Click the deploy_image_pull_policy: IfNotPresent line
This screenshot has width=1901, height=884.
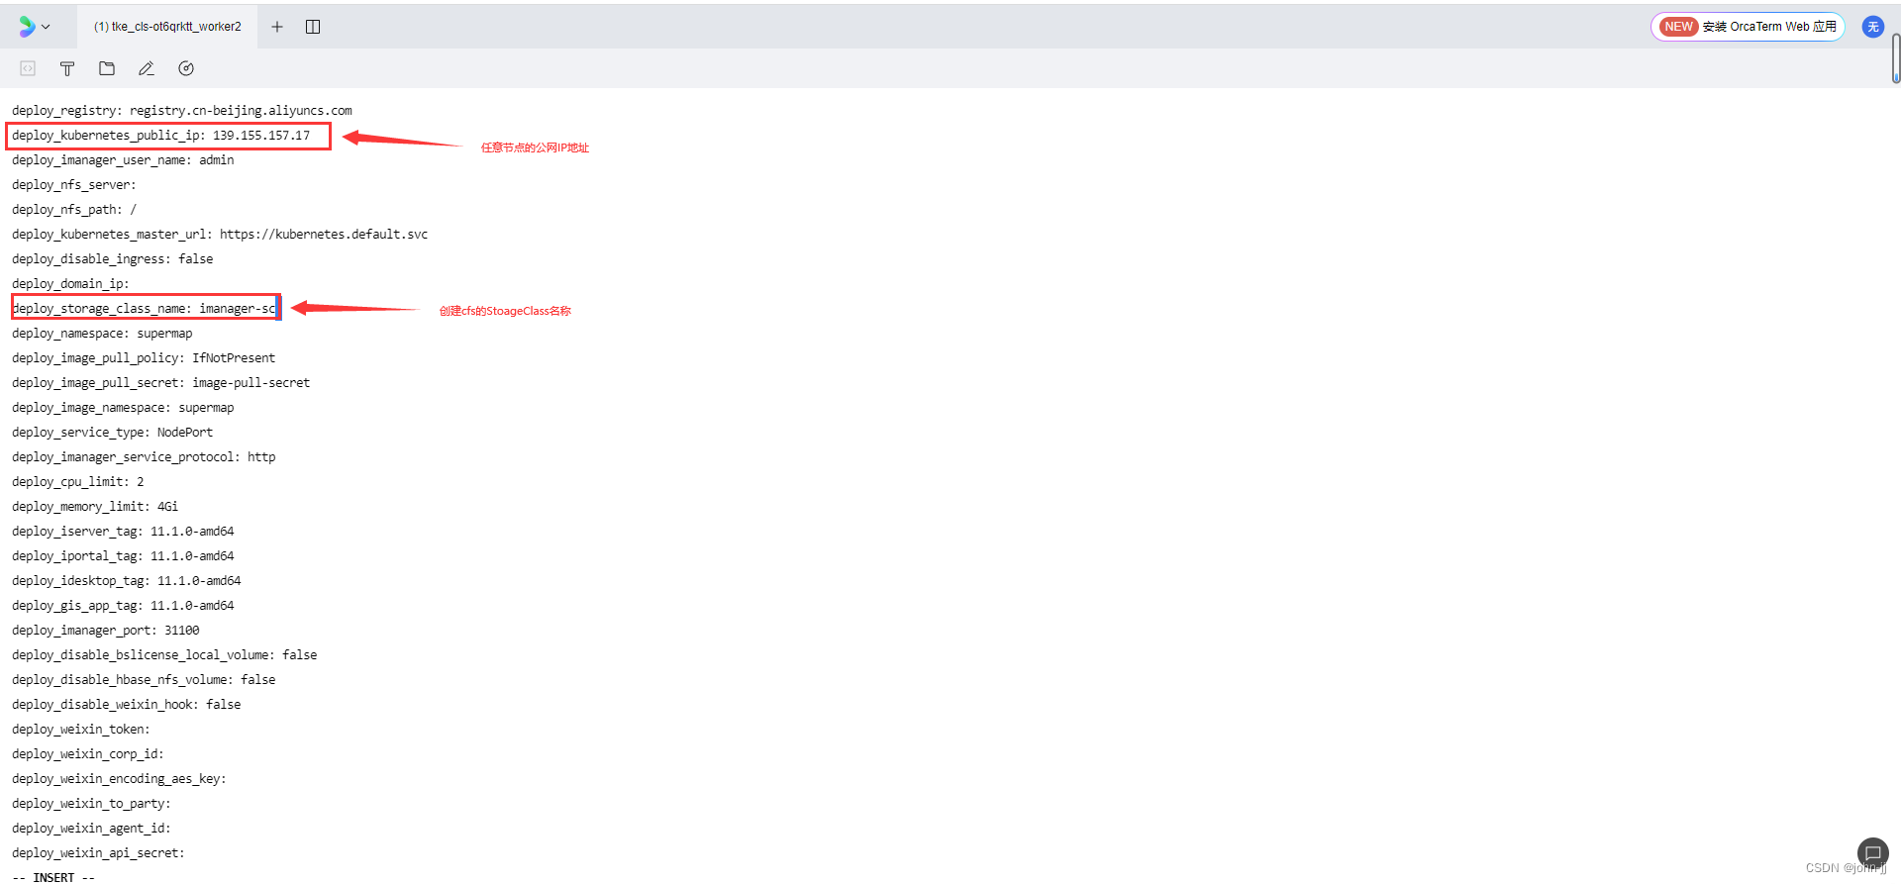pos(144,357)
